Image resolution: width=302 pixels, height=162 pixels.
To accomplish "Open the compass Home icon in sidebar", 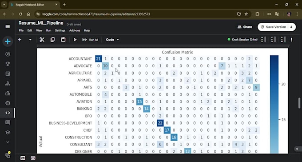I will coord(8,54).
